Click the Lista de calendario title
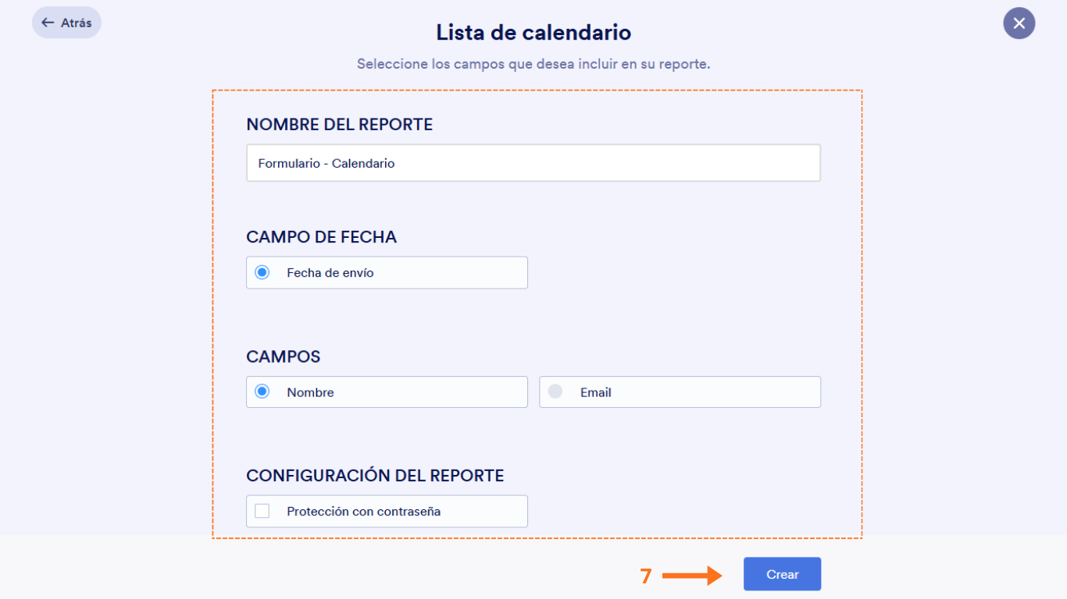Screen dimensions: 1067x599 pyautogui.click(x=533, y=33)
